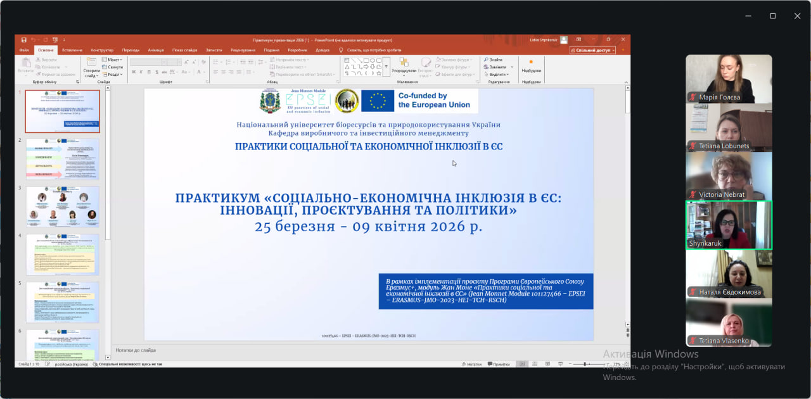Toggle text shadow S formatting
The image size is (811, 399).
[156, 72]
